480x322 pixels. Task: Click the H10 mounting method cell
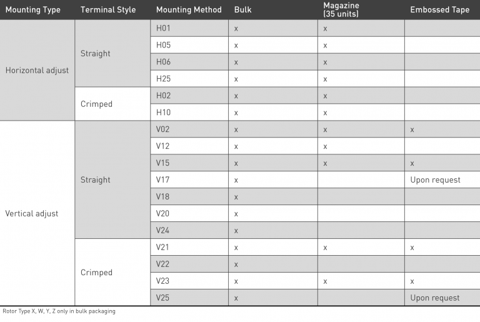click(x=163, y=113)
